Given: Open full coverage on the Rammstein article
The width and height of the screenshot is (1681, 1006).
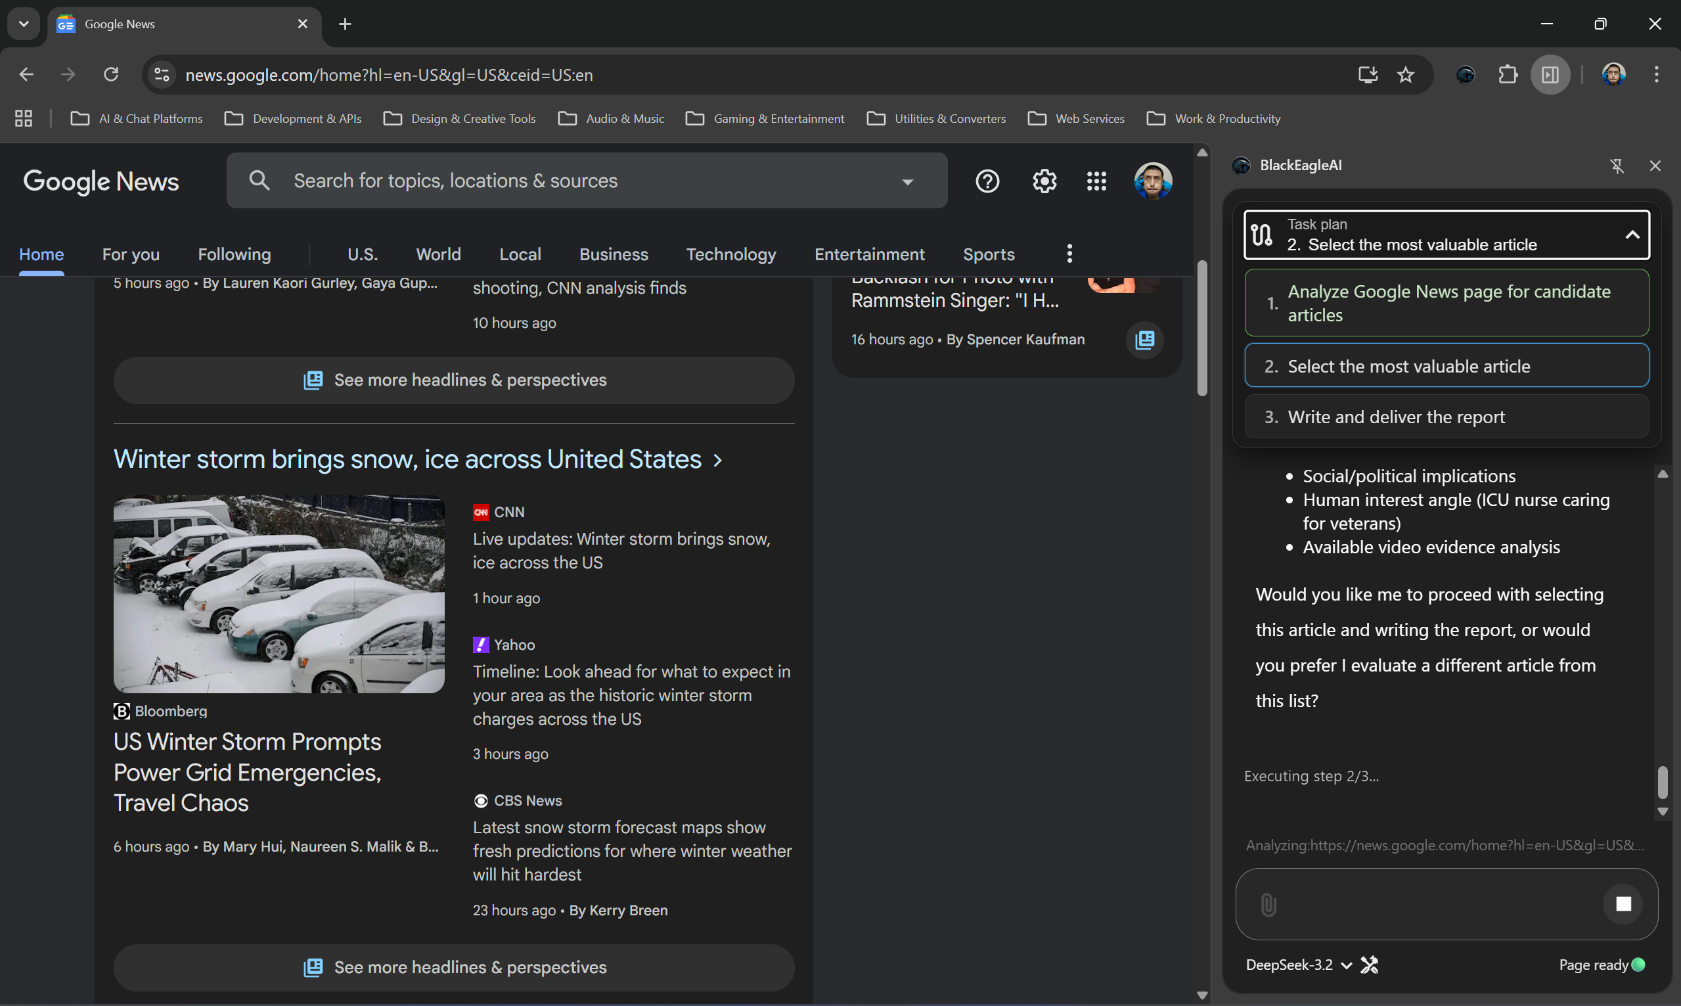Looking at the screenshot, I should coord(1144,340).
